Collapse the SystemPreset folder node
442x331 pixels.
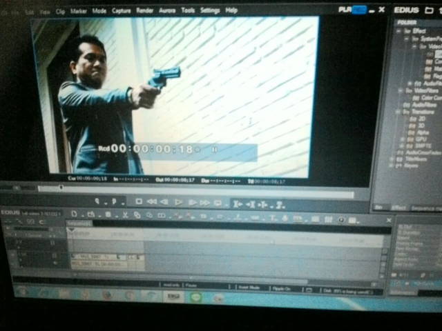[406, 39]
